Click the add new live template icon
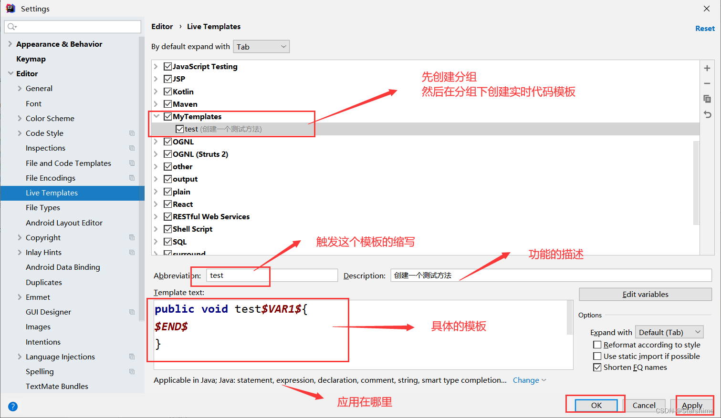 (707, 68)
